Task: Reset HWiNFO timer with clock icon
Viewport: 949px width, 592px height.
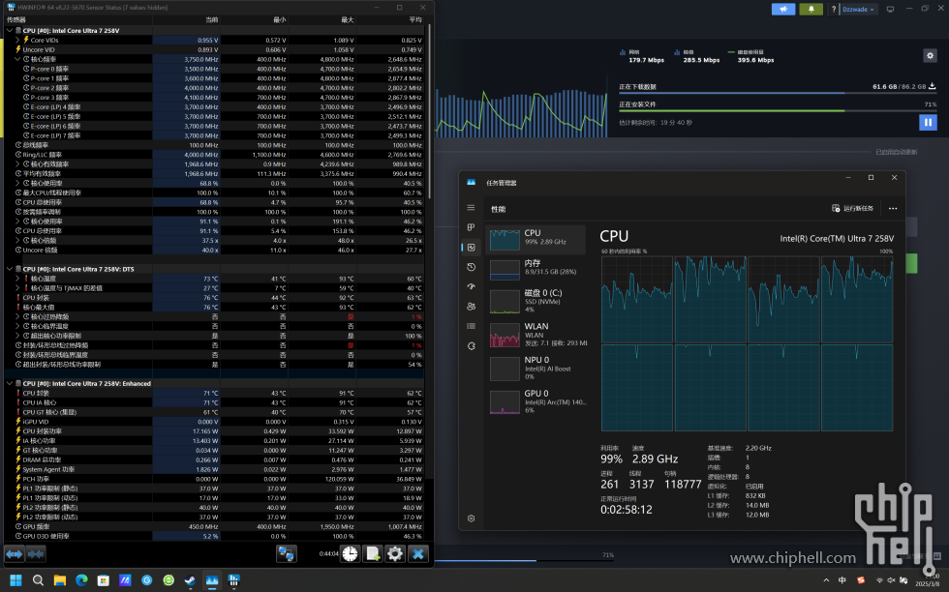Action: point(350,553)
